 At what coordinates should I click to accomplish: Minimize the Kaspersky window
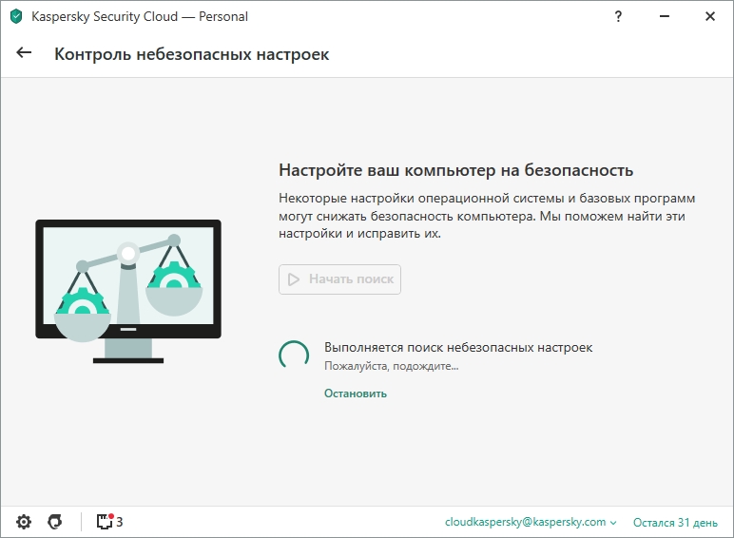pyautogui.click(x=665, y=16)
